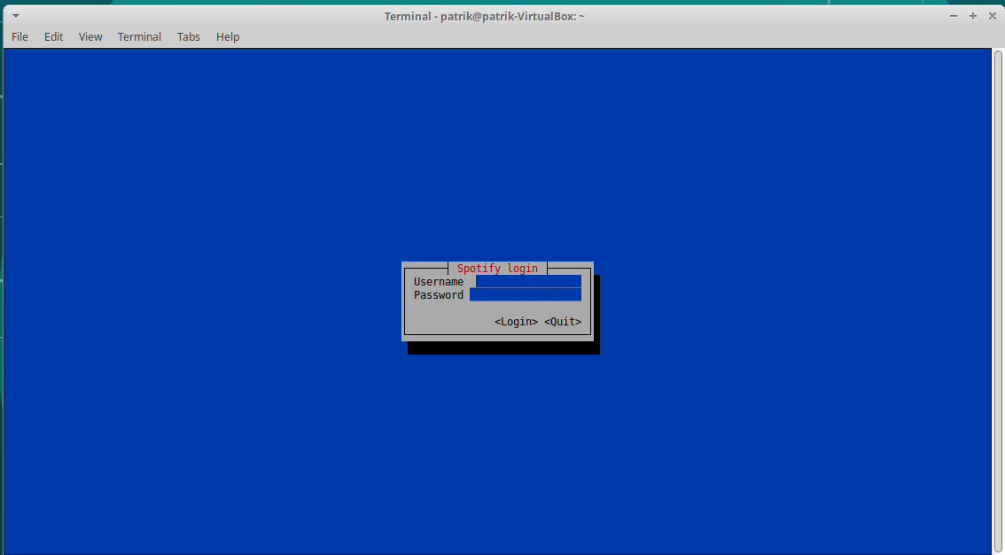Open the Terminal menu
This screenshot has width=1005, height=555.
point(139,36)
